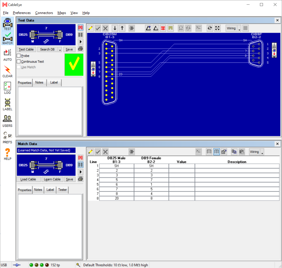Viewport: 282px width, 268px height.
Task: Click the pencil edit icon in Match Data toolbar
Action: click(x=90, y=151)
